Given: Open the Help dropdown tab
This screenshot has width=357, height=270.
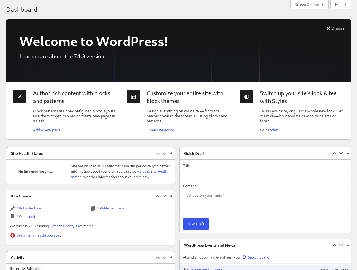Looking at the screenshot, I should pos(341,4).
